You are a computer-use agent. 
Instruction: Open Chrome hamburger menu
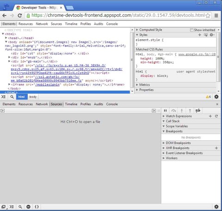pos(216,15)
